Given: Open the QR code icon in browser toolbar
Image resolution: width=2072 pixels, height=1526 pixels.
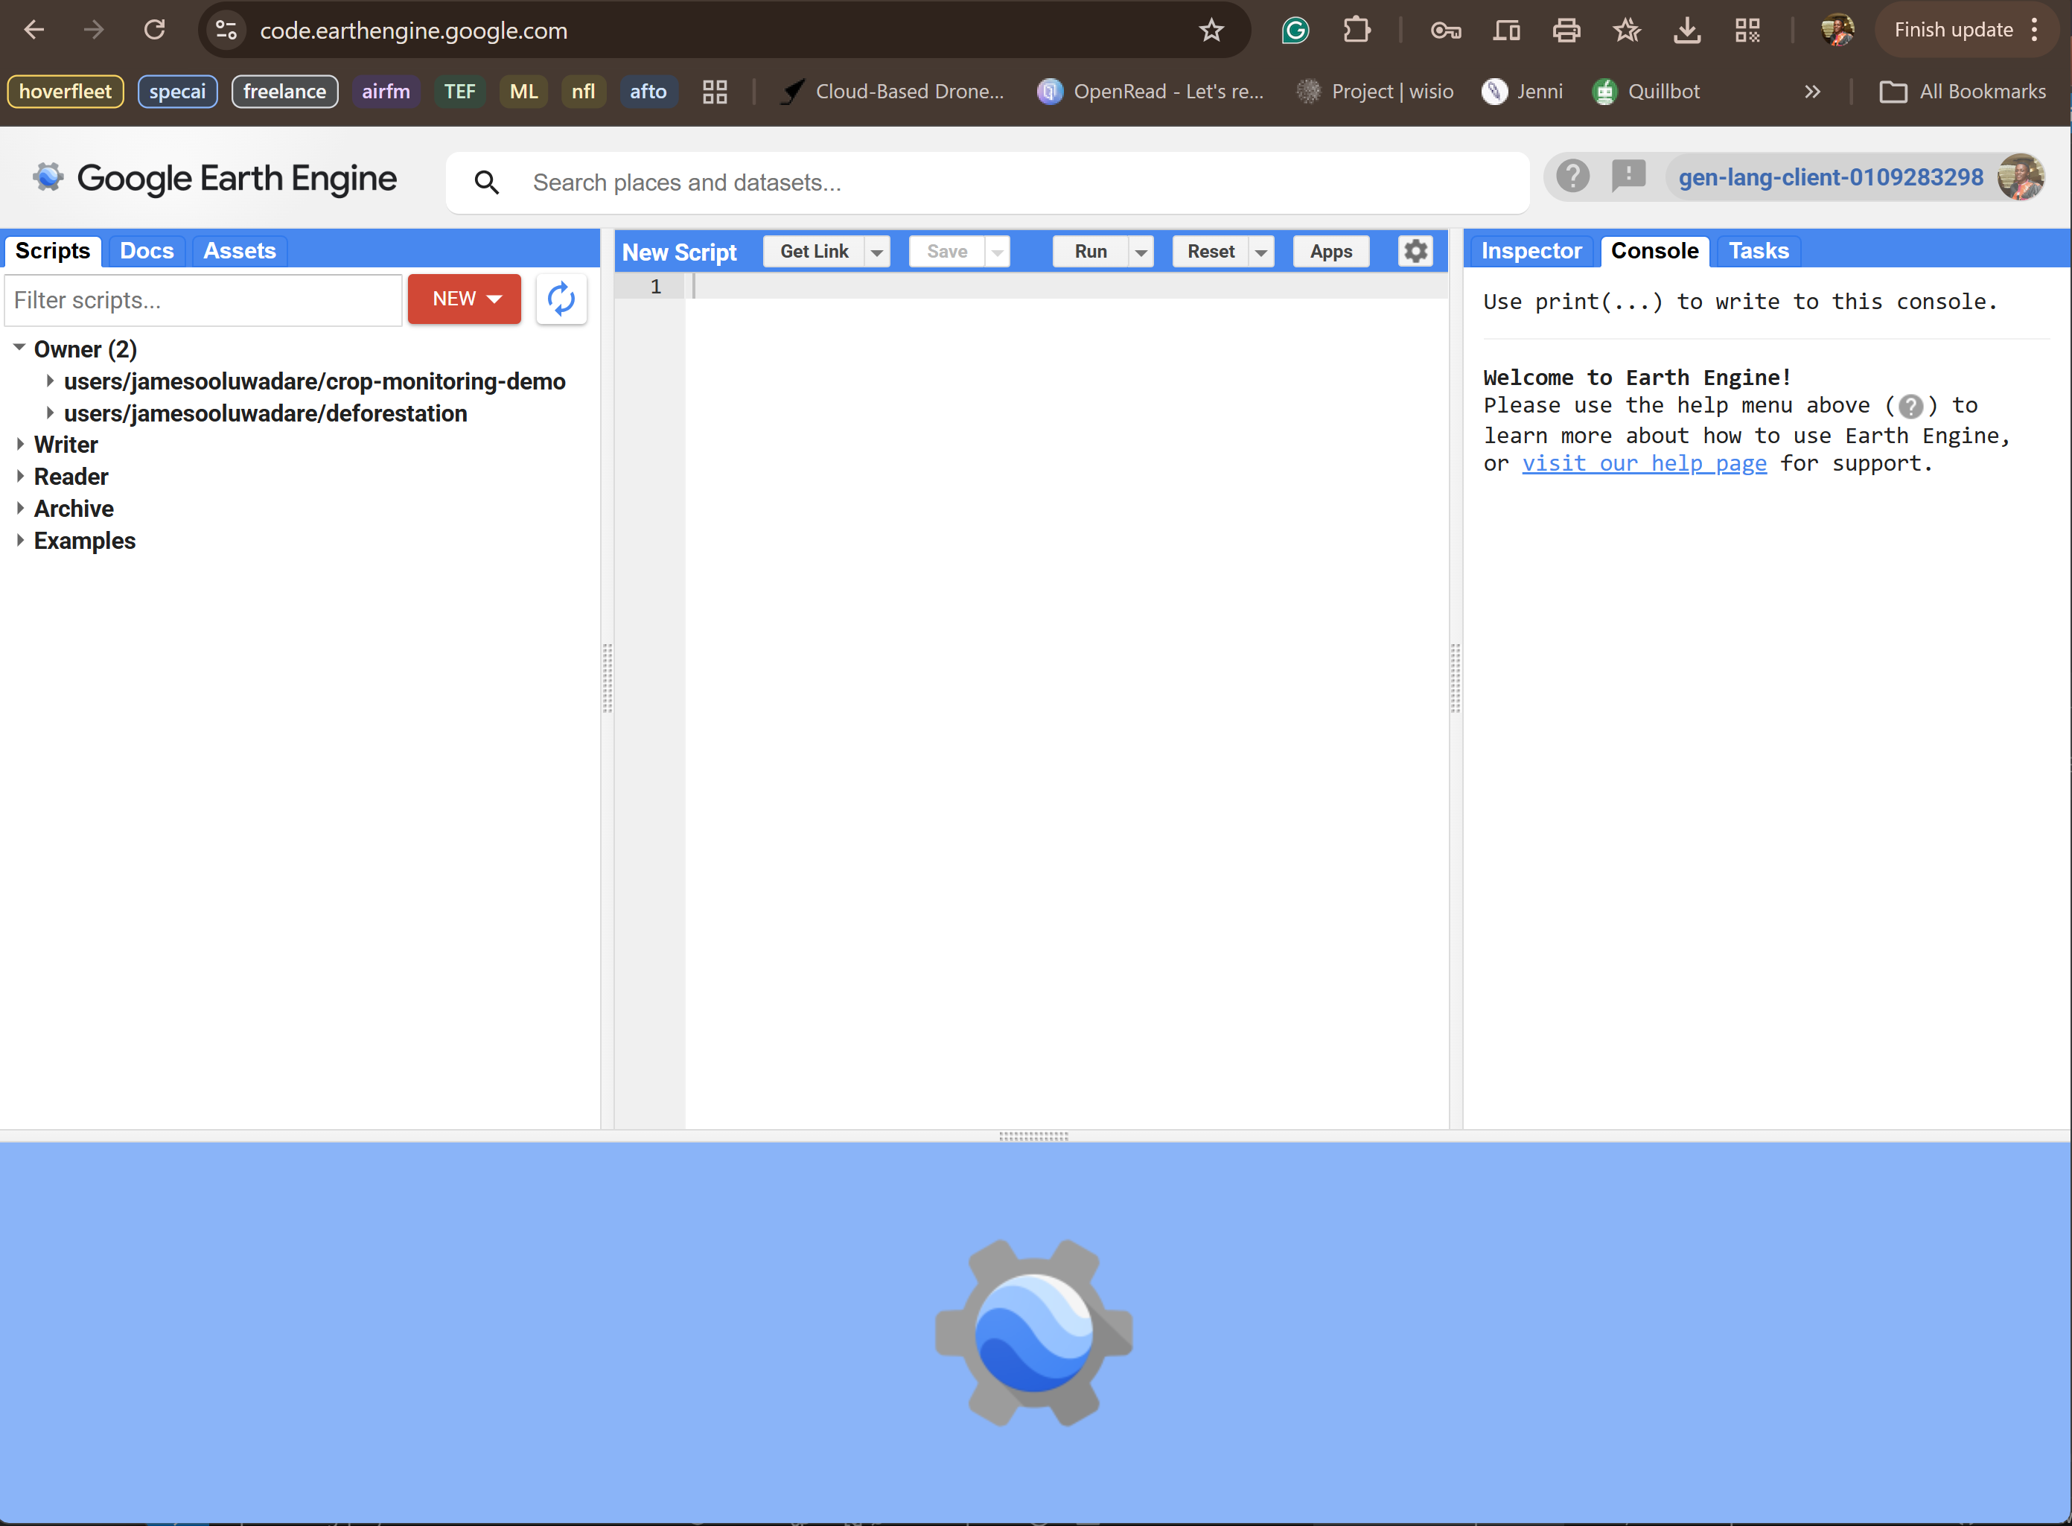Looking at the screenshot, I should 1747,30.
